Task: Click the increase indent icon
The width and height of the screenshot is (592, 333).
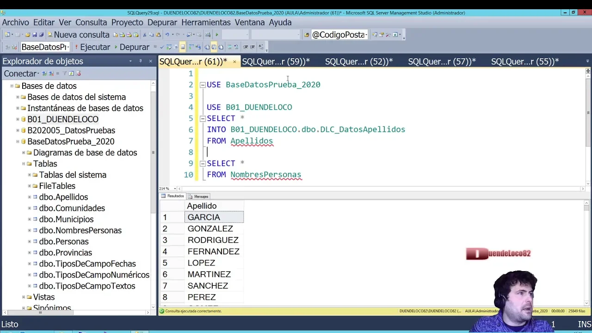Action: [x=253, y=47]
